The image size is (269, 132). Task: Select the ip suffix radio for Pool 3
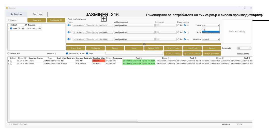(185, 39)
